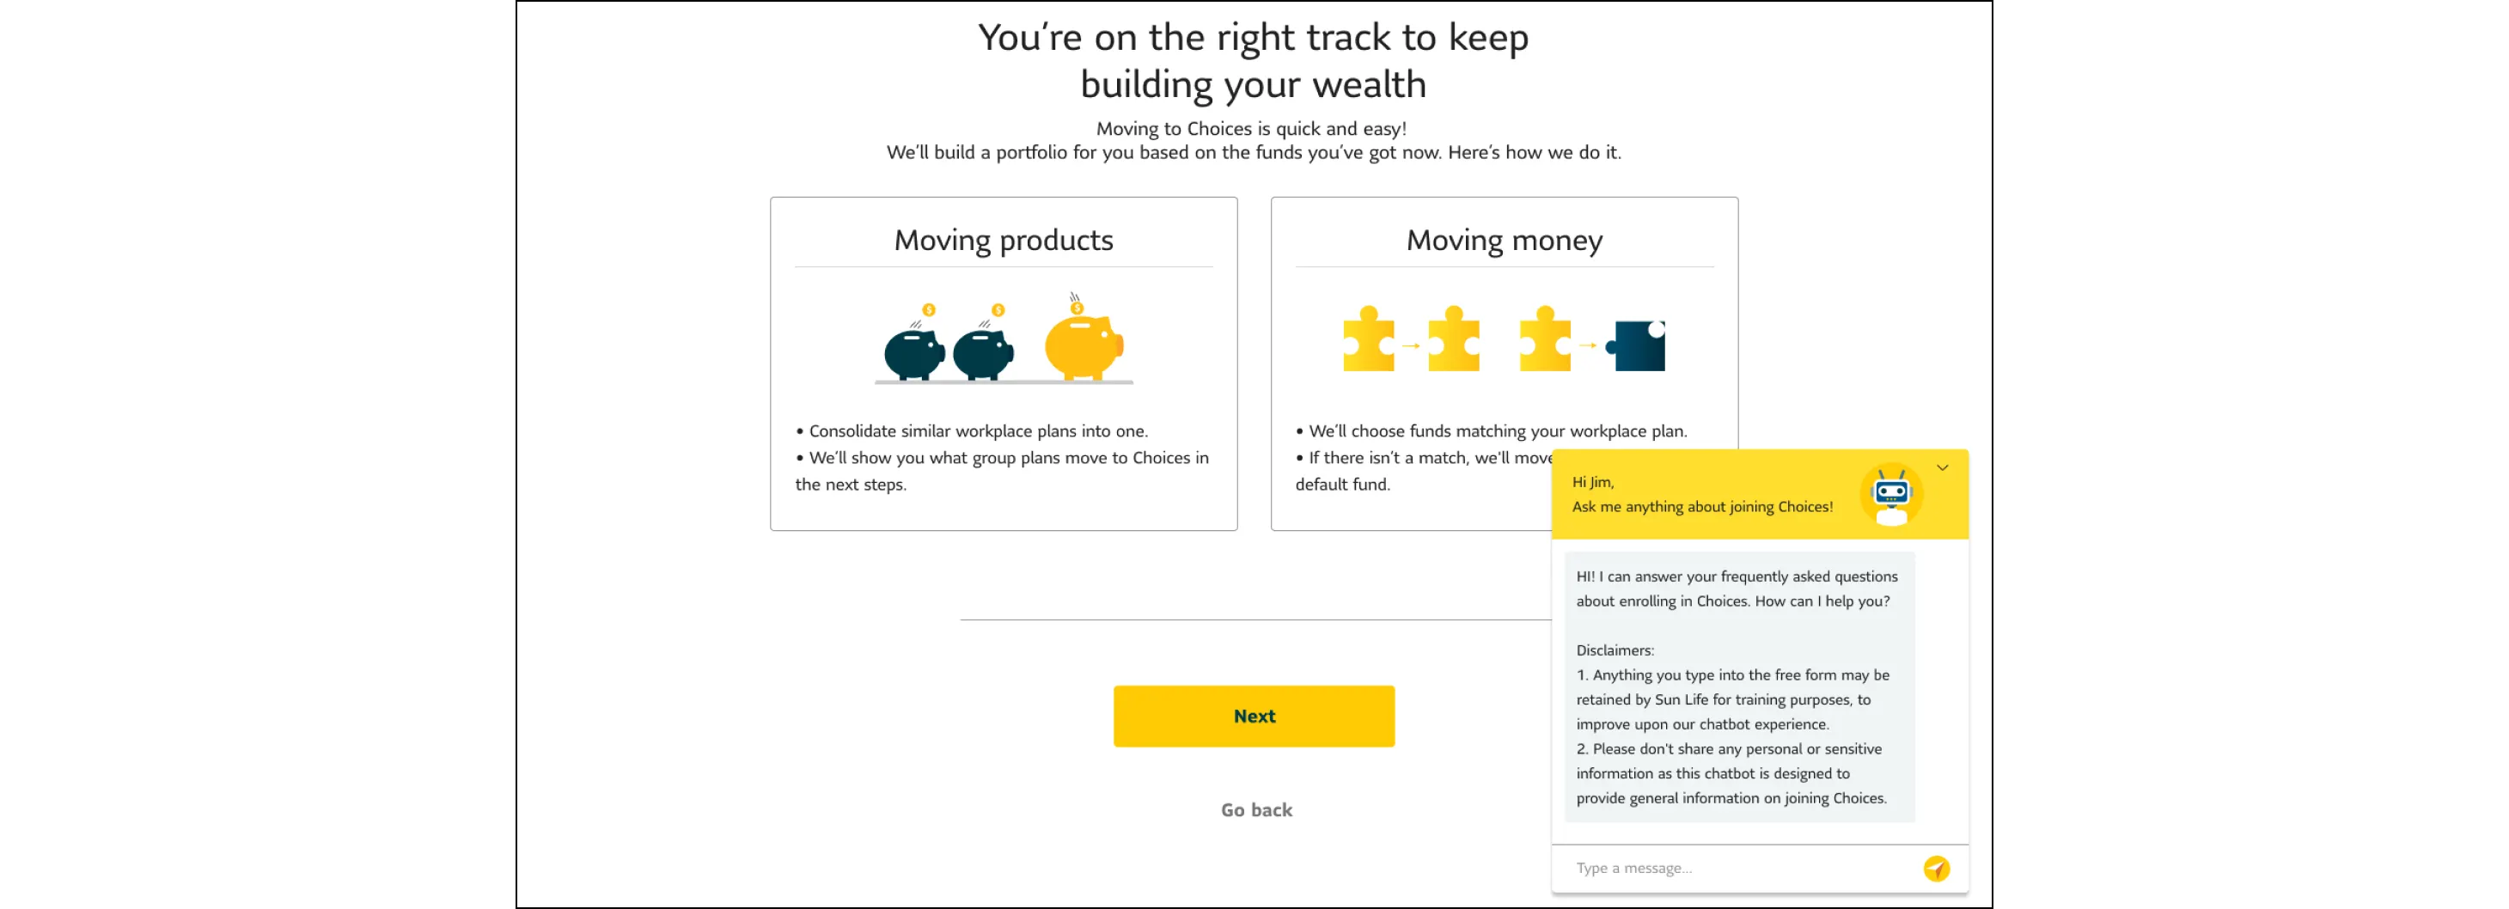Viewport: 2509px width, 909px height.
Task: Click the Next button
Action: coord(1254,715)
